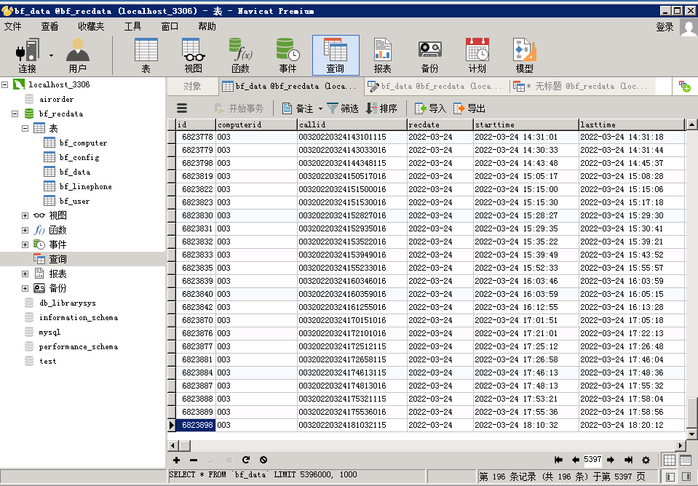The width and height of the screenshot is (698, 486).
Task: Expand the 视图 views node
Action: pos(25,215)
